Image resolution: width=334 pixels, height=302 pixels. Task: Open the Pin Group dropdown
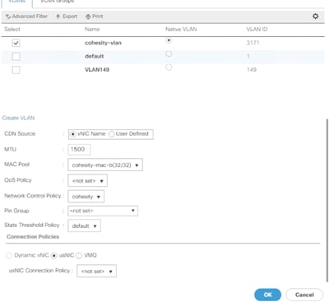(x=103, y=211)
